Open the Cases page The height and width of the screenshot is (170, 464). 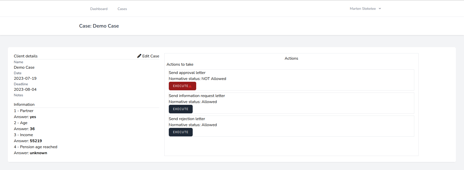(x=122, y=9)
